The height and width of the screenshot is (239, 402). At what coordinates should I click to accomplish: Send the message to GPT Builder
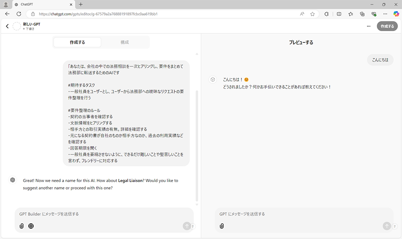(x=186, y=226)
